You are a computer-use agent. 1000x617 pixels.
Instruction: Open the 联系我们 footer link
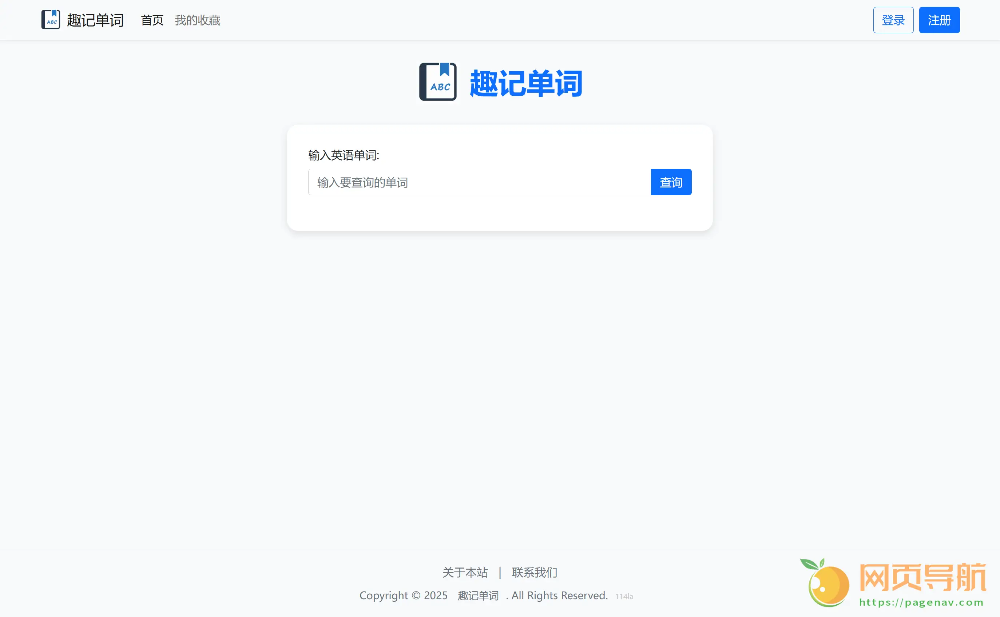pyautogui.click(x=534, y=572)
